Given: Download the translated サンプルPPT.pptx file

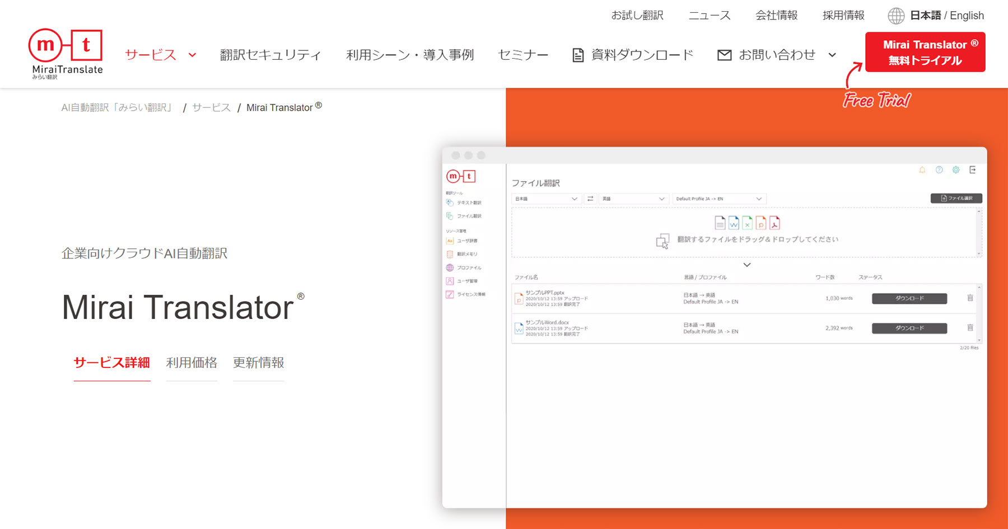Looking at the screenshot, I should 909,299.
